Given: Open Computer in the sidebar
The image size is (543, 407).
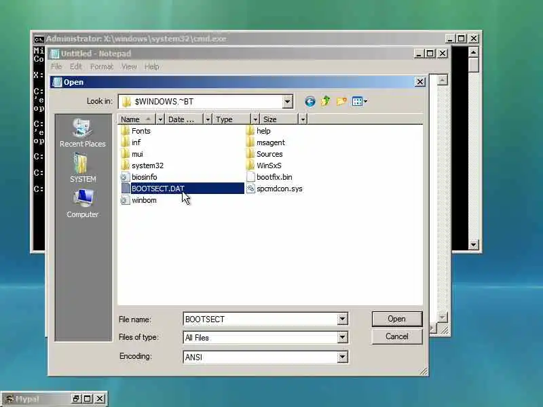Looking at the screenshot, I should 82,203.
